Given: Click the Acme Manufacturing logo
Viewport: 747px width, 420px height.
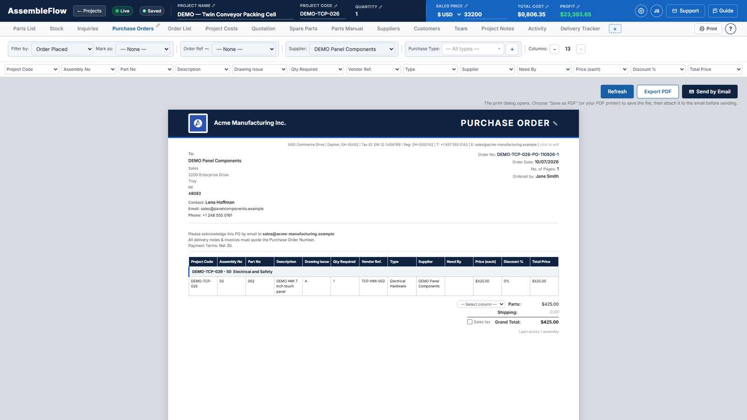Looking at the screenshot, I should pyautogui.click(x=198, y=123).
